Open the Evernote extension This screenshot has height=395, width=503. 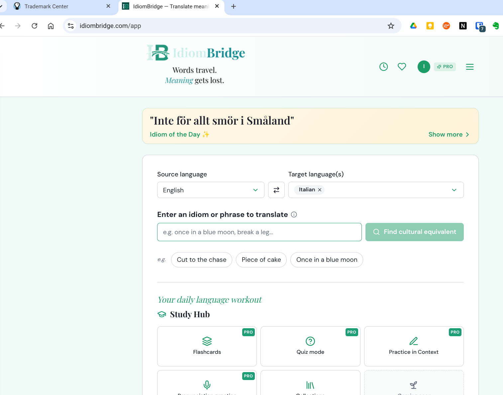click(496, 26)
